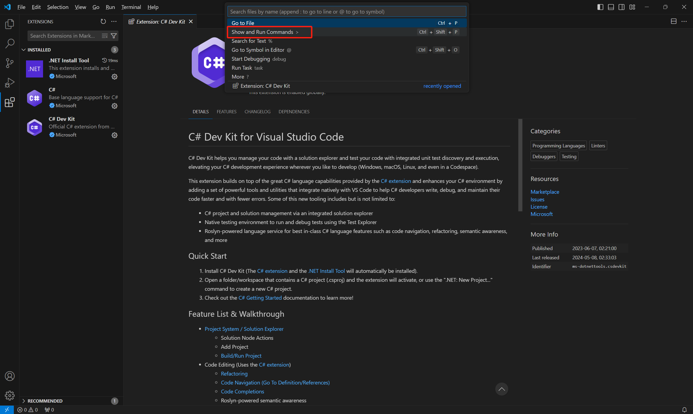693x414 pixels.
Task: Switch to the FEATURES tab
Action: pyautogui.click(x=227, y=112)
